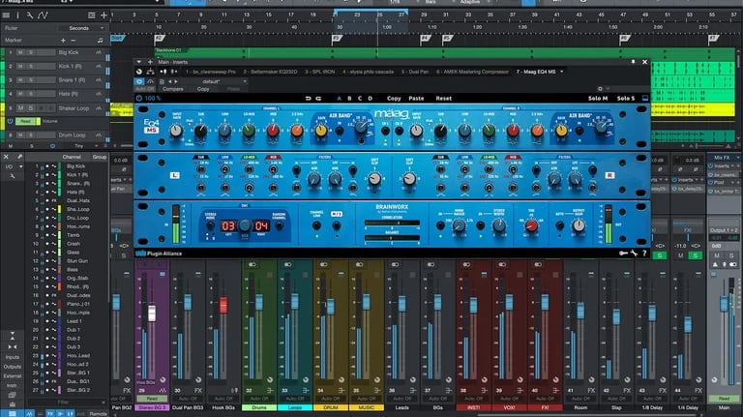Click the red Tilt knob on the EQ
This screenshot has width=743, height=417.
click(532, 226)
